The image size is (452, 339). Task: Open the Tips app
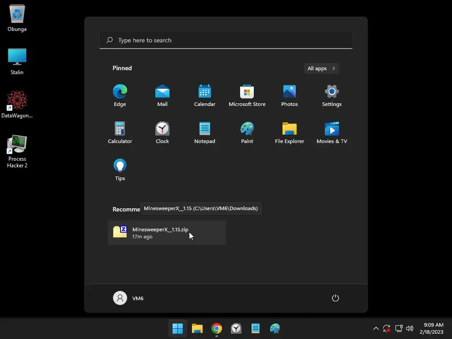point(120,170)
